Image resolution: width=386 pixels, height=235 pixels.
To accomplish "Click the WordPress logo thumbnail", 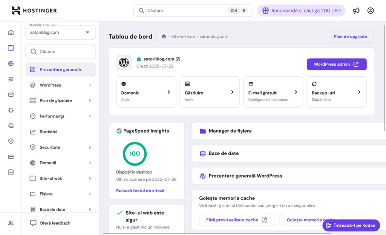I will coord(124,63).
